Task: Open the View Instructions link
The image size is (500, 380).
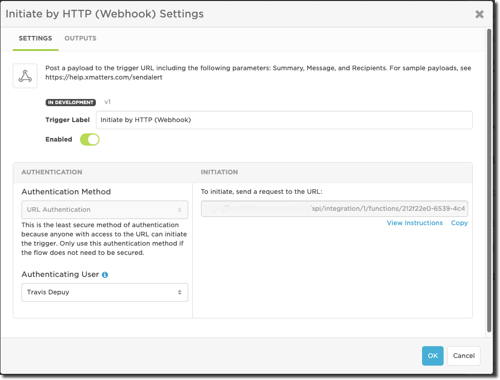Action: click(x=415, y=223)
